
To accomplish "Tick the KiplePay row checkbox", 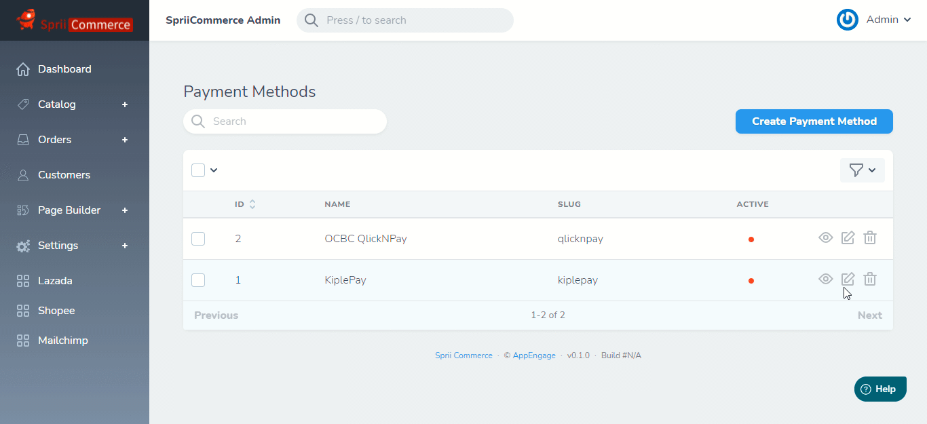I will coord(198,280).
